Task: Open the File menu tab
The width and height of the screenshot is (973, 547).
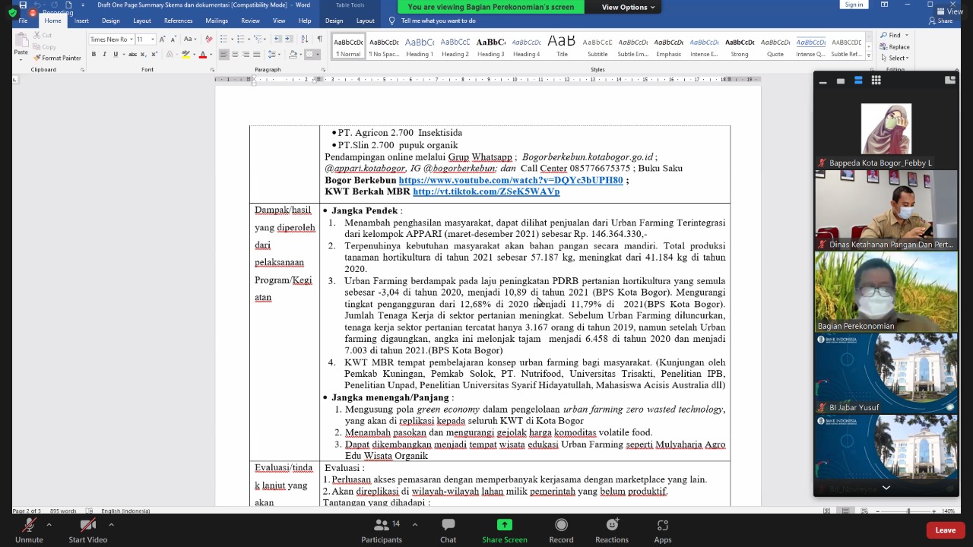Action: tap(23, 21)
